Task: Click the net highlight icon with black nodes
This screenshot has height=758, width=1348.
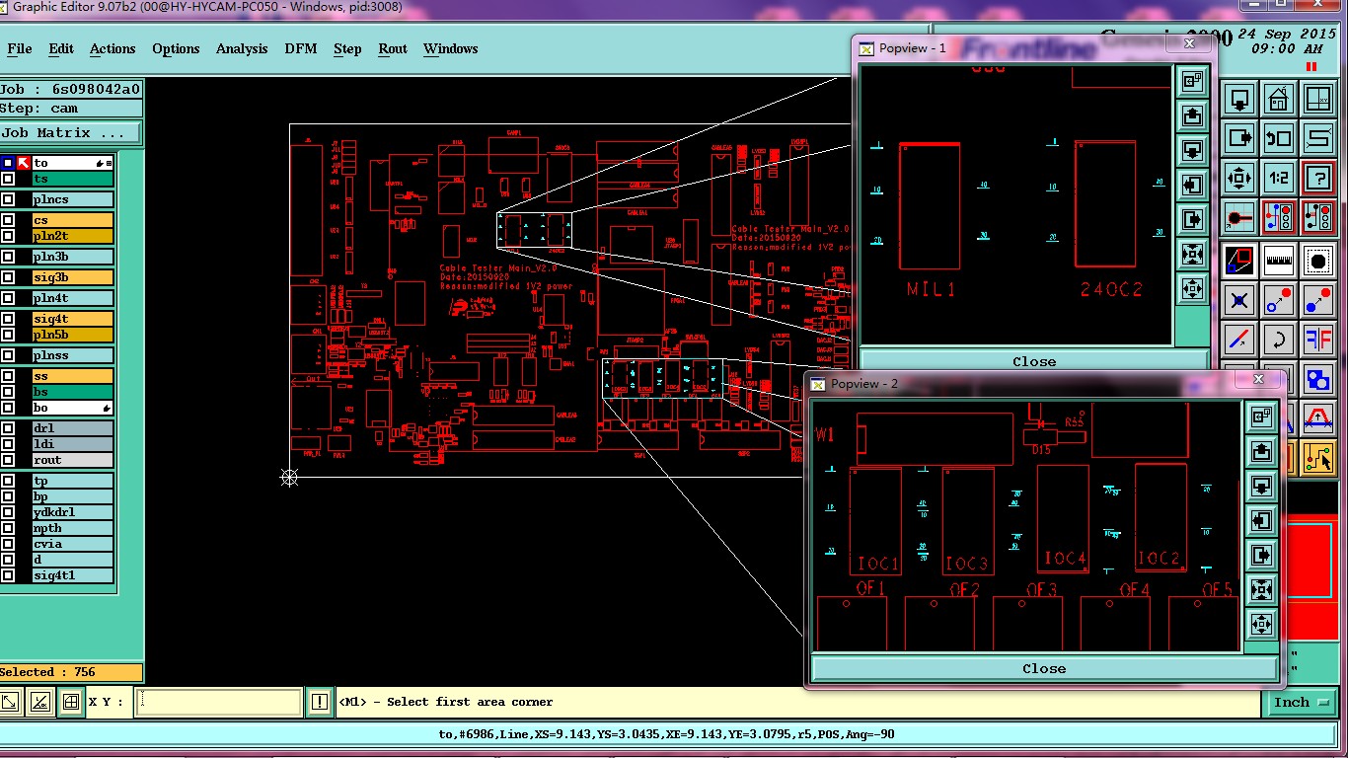Action: pyautogui.click(x=1317, y=216)
